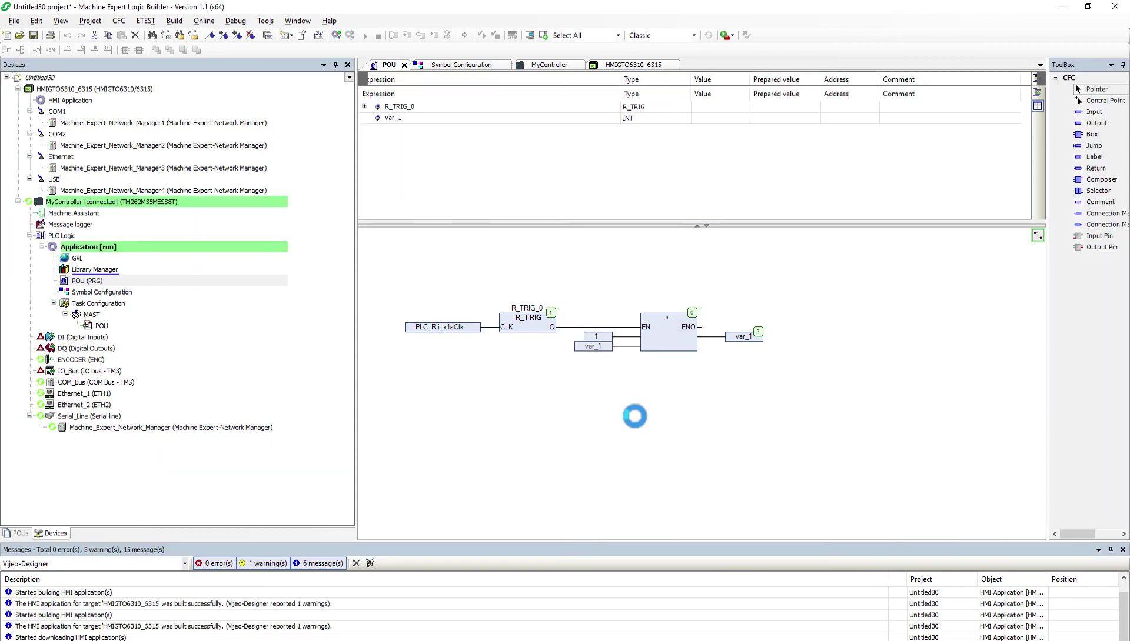Collapse the CFC group in ToolBox

pyautogui.click(x=1056, y=78)
